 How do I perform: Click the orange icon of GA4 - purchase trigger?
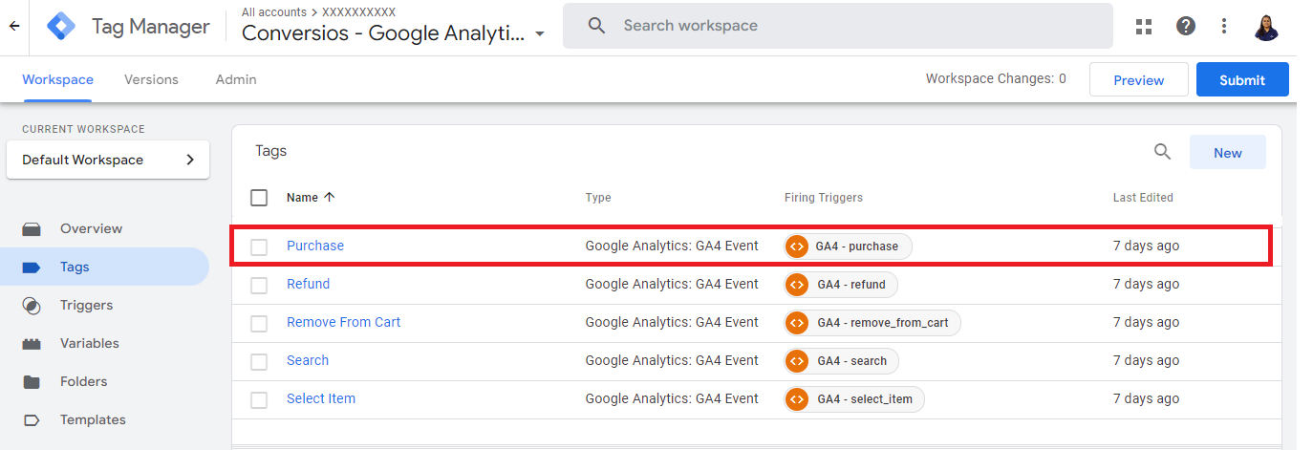click(x=797, y=246)
